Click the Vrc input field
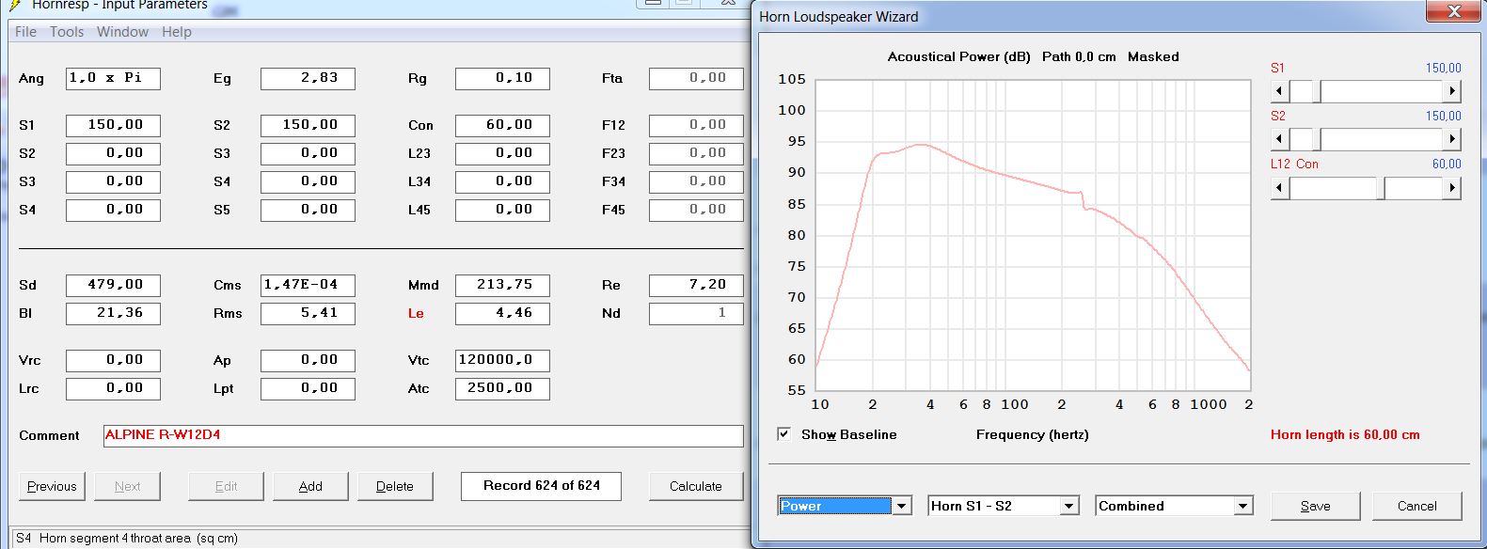This screenshot has height=549, width=1487. pyautogui.click(x=113, y=360)
